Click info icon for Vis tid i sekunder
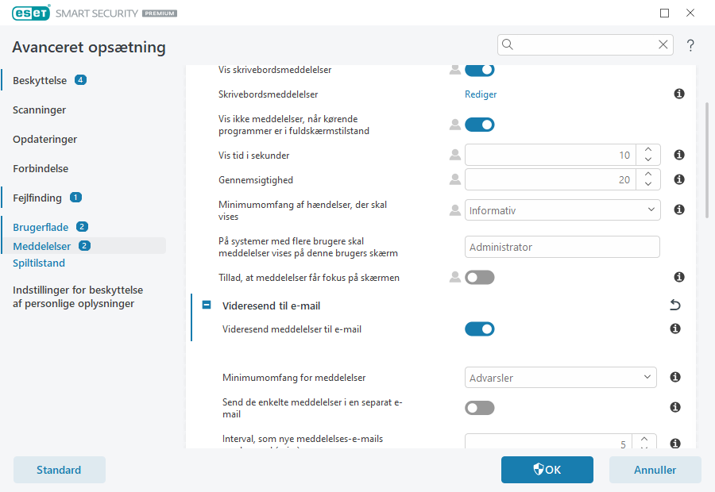 [679, 156]
